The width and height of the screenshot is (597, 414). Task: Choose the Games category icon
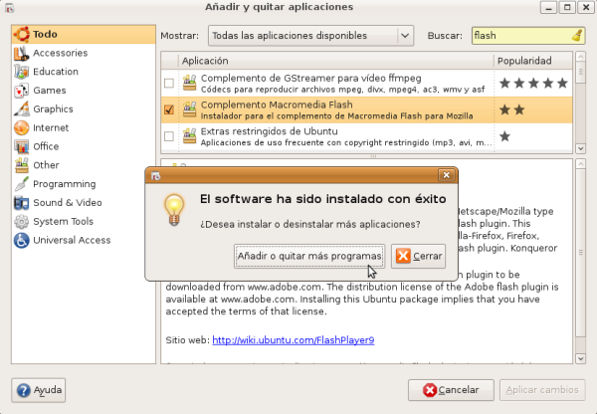coord(21,91)
